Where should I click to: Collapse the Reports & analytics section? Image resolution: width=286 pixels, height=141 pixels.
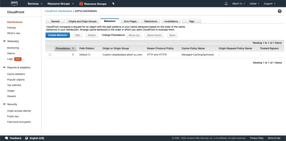(x=4, y=68)
